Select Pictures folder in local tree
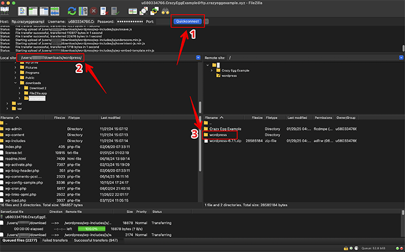Image resolution: width=405 pixels, height=252 pixels. pyautogui.click(x=31, y=68)
